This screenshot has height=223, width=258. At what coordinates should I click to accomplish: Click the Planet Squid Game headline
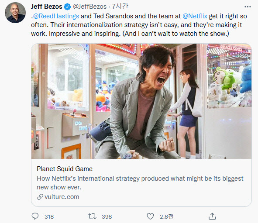pos(65,169)
